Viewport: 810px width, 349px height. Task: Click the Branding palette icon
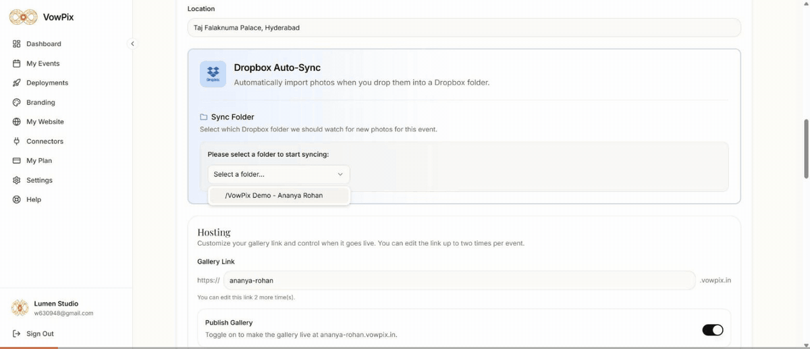click(x=17, y=103)
